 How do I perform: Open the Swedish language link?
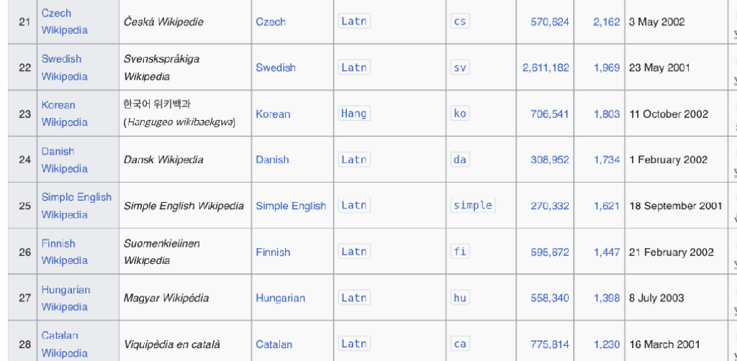[276, 68]
